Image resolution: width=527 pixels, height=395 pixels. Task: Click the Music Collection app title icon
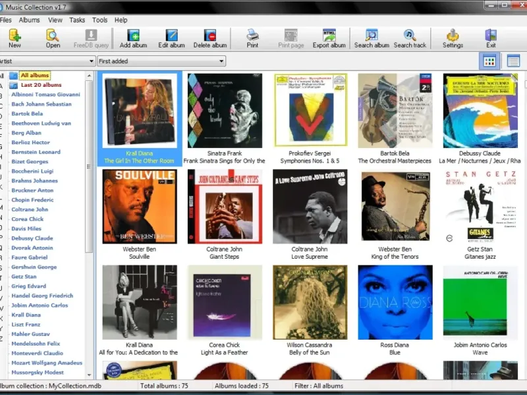(x=1, y=7)
